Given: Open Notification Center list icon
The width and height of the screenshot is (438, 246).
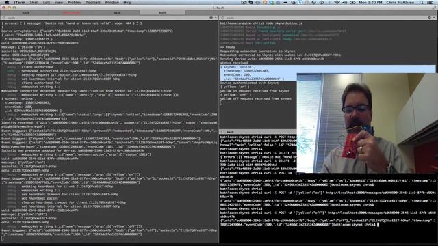Looking at the screenshot, I should 430,3.
